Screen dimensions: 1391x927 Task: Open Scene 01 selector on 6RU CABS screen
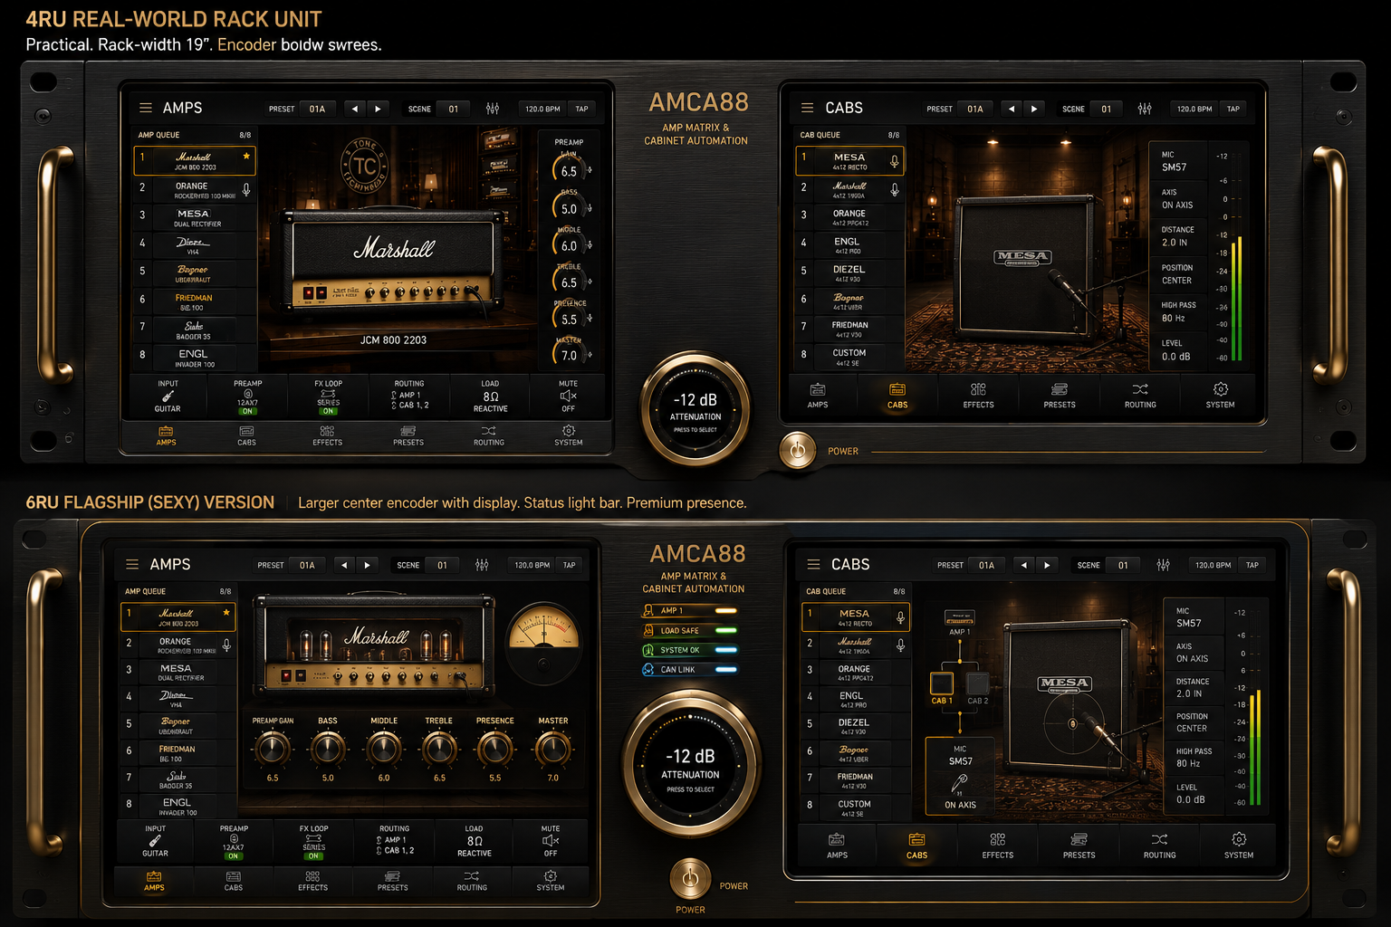(1123, 565)
